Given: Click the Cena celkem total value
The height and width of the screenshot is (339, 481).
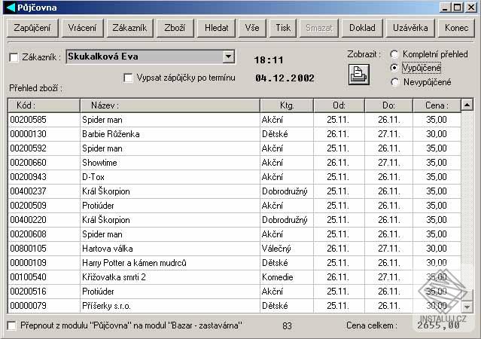Looking at the screenshot, I should tap(439, 325).
